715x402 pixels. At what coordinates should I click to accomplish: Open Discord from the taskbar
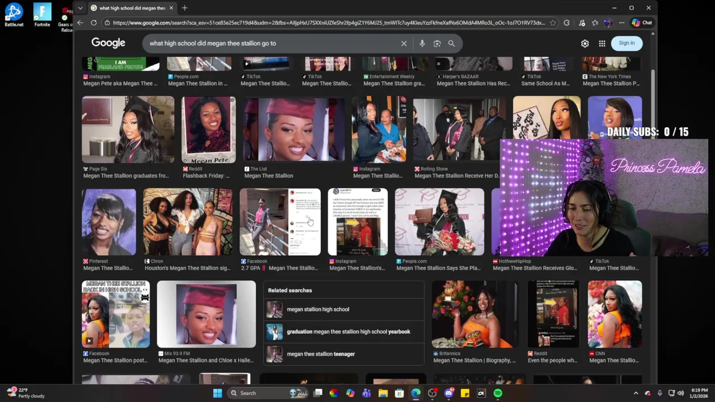click(x=449, y=393)
